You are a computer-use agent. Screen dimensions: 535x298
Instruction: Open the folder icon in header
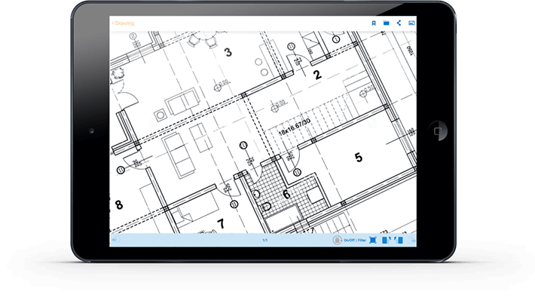click(387, 23)
